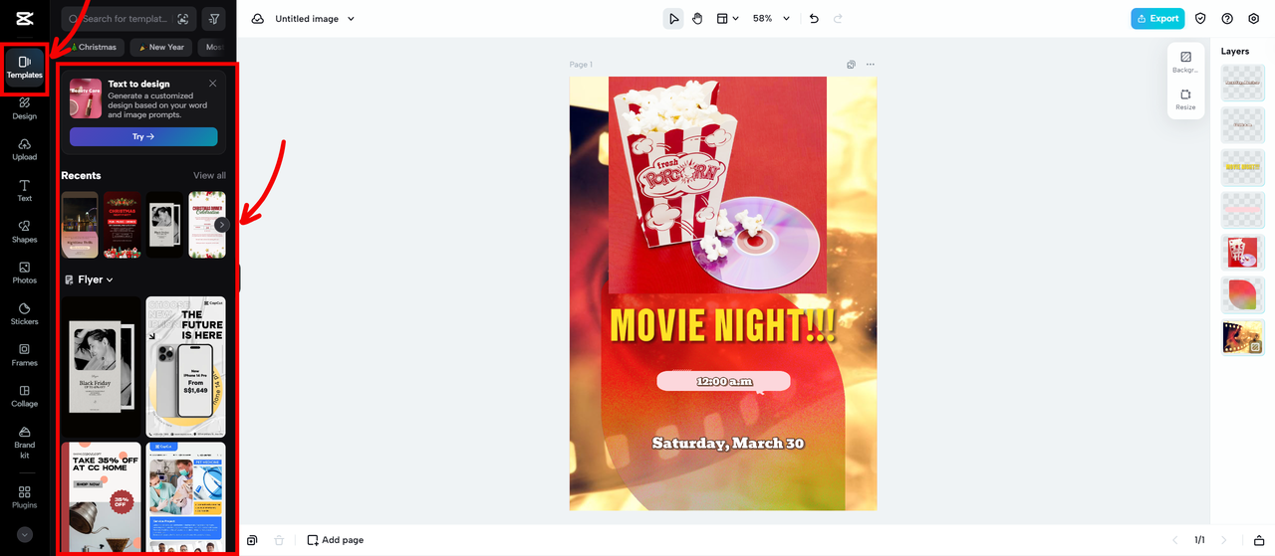Open the 58% zoom dropdown
The height and width of the screenshot is (556, 1275).
click(772, 19)
